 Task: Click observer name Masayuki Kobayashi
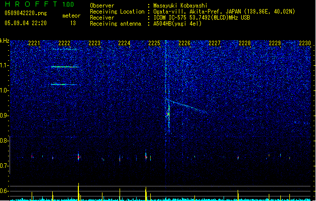(x=180, y=6)
